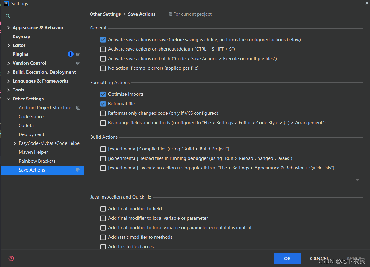The height and width of the screenshot is (267, 370).
Task: Uncheck the Optimize imports option
Action: [103, 95]
